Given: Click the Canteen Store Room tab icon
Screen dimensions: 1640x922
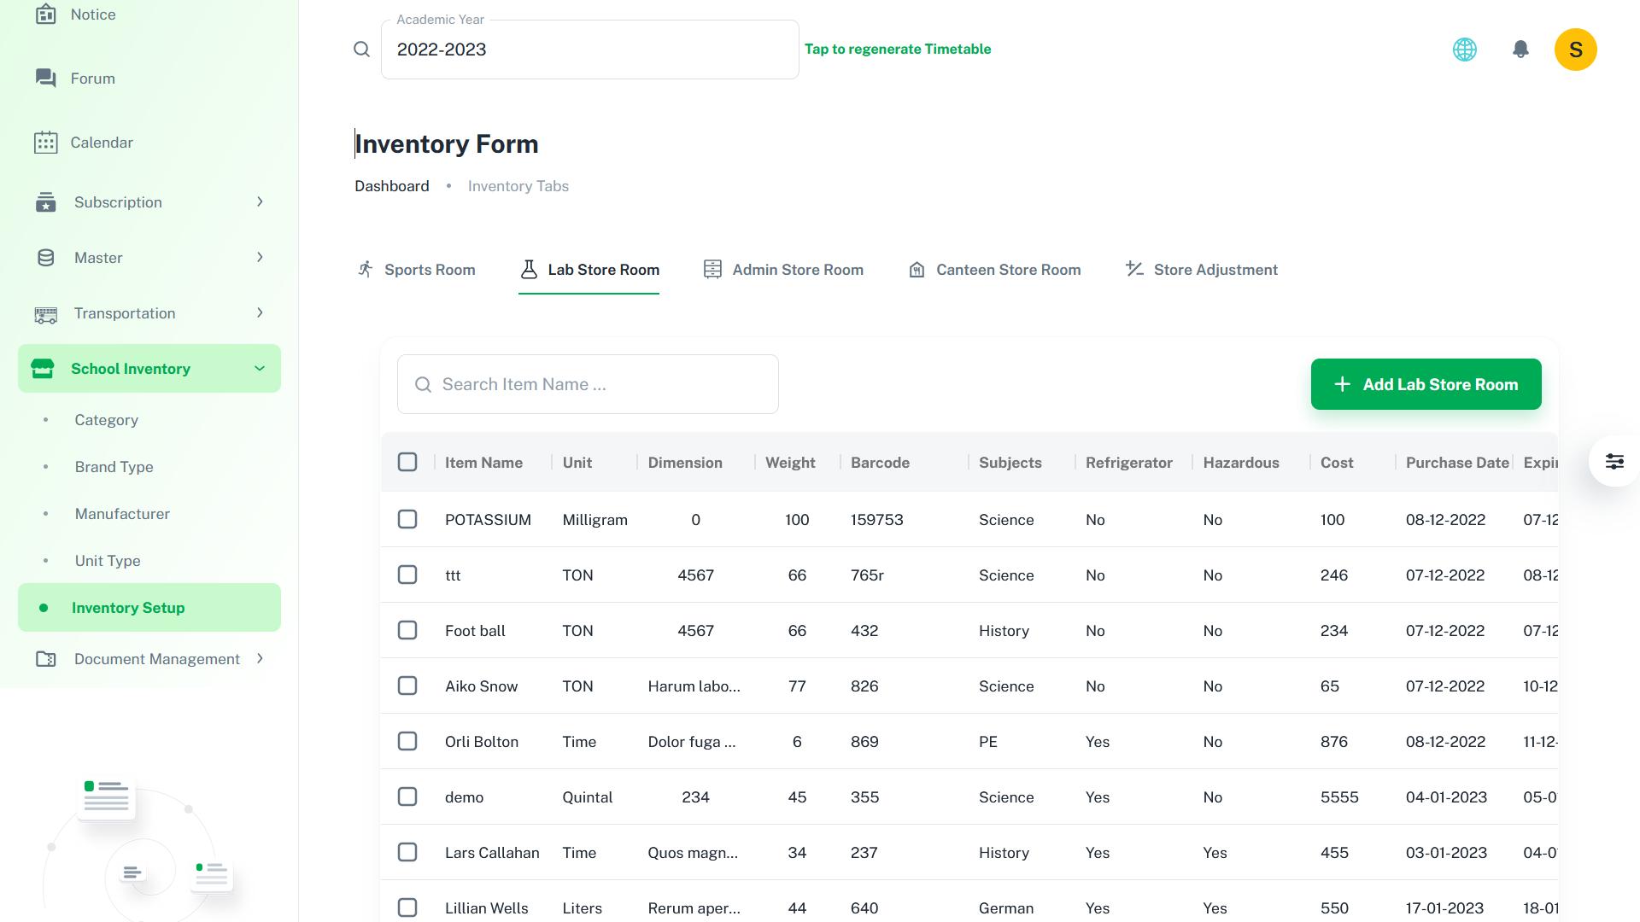Looking at the screenshot, I should pos(917,270).
